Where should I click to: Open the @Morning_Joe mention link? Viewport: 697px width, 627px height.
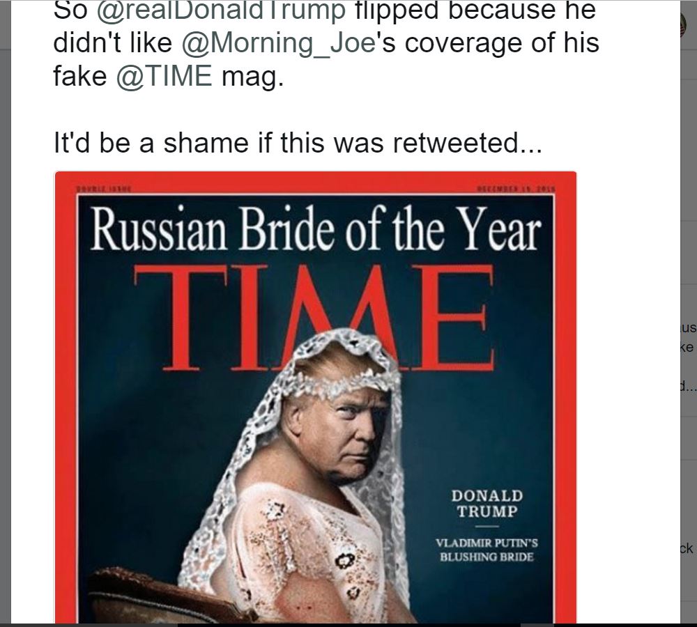(279, 43)
